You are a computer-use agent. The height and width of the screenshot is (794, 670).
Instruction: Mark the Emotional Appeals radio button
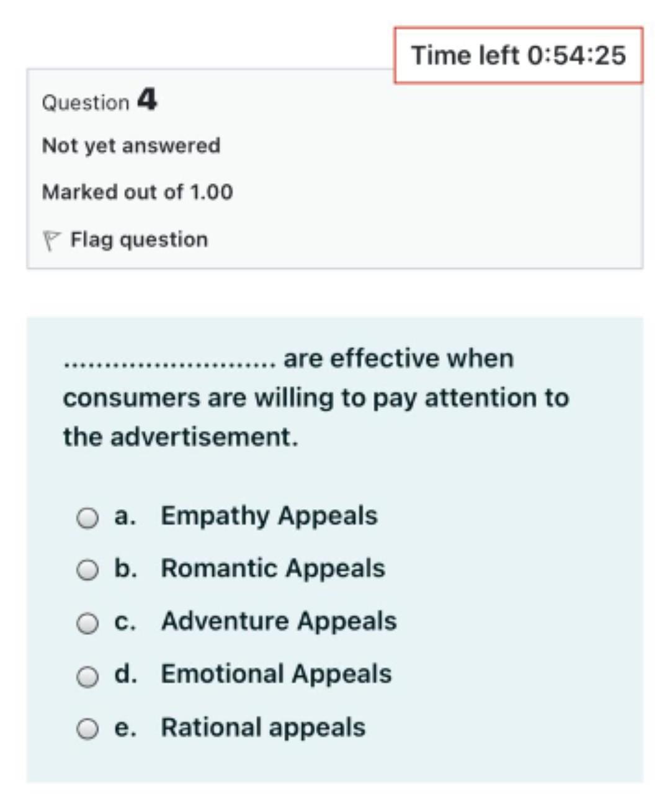87,676
